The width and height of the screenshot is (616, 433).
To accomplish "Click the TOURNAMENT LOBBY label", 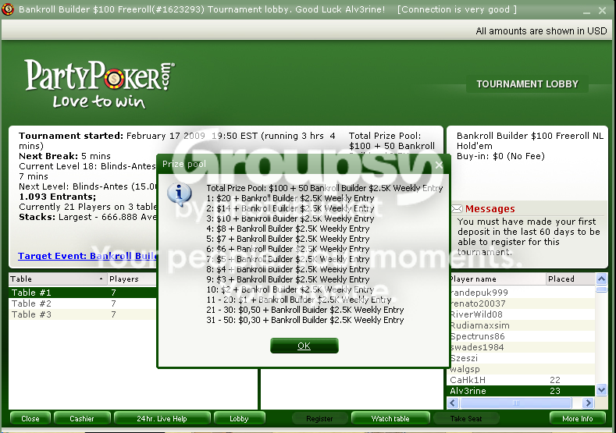I will point(527,84).
